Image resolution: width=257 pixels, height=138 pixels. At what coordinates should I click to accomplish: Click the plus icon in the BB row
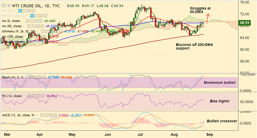click(41, 16)
